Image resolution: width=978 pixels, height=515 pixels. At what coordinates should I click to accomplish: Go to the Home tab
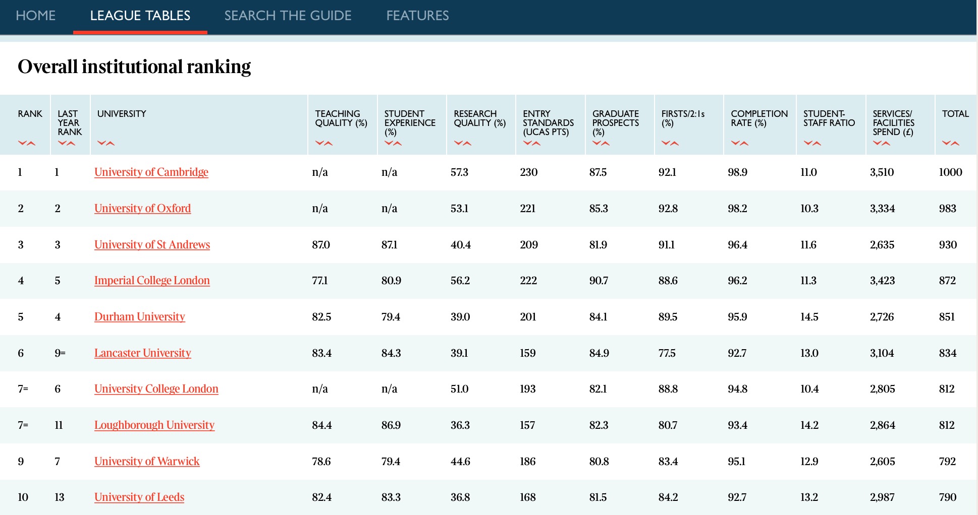tap(36, 16)
